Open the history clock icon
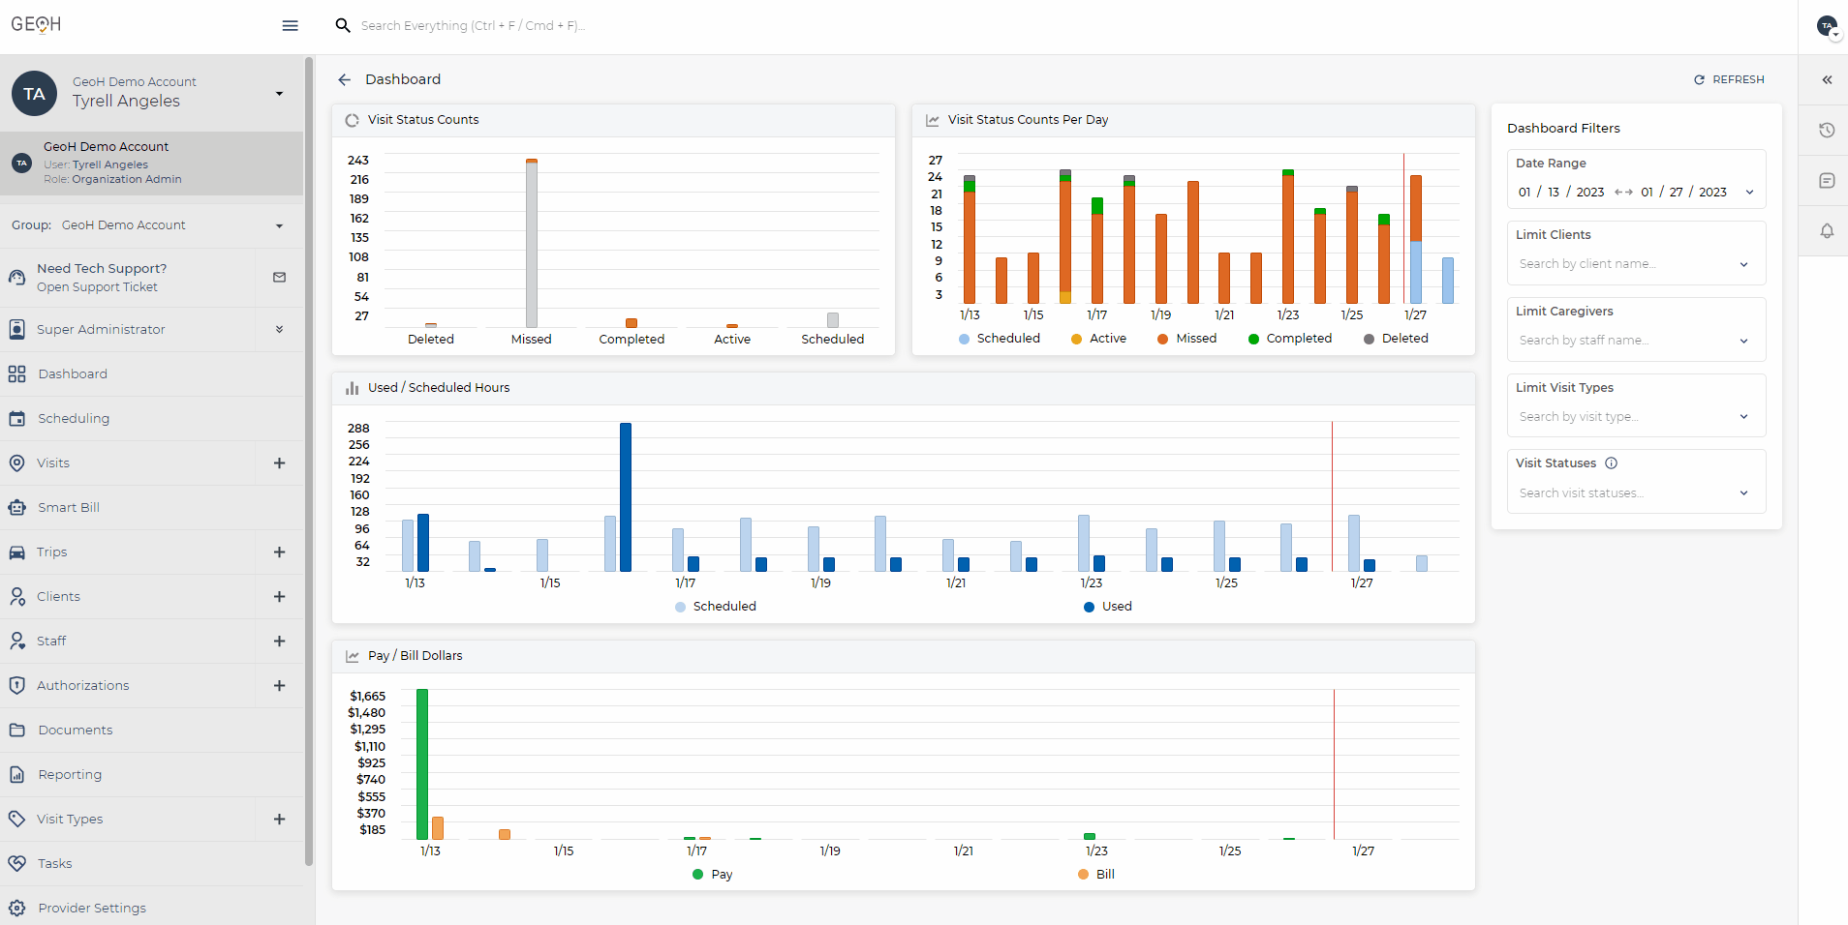1848x925 pixels. pos(1826,131)
